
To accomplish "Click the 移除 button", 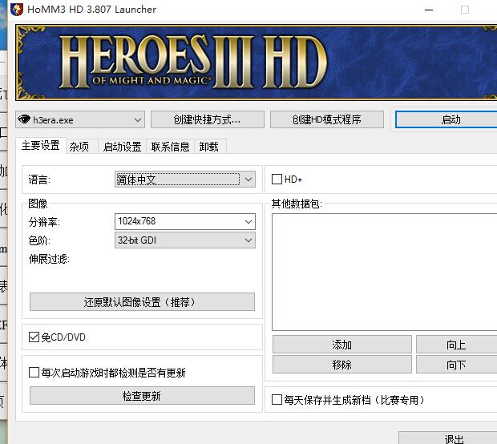I will (x=342, y=365).
